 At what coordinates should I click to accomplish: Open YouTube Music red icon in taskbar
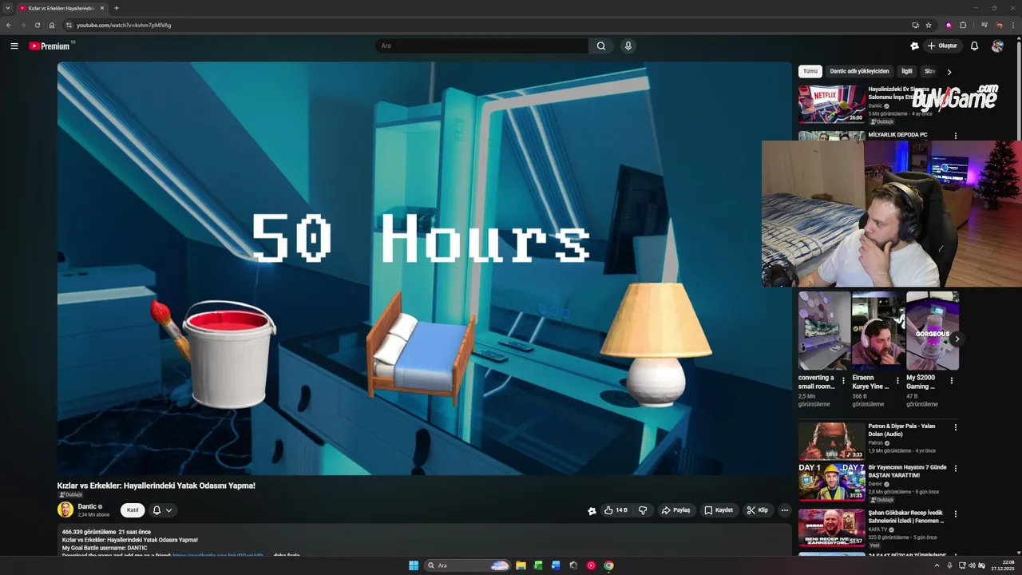pos(591,565)
